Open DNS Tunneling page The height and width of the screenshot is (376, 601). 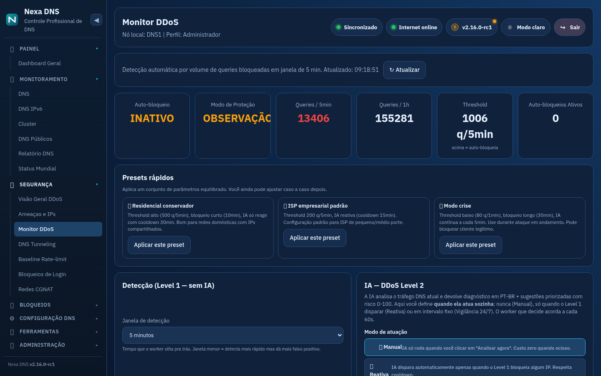(x=58, y=244)
